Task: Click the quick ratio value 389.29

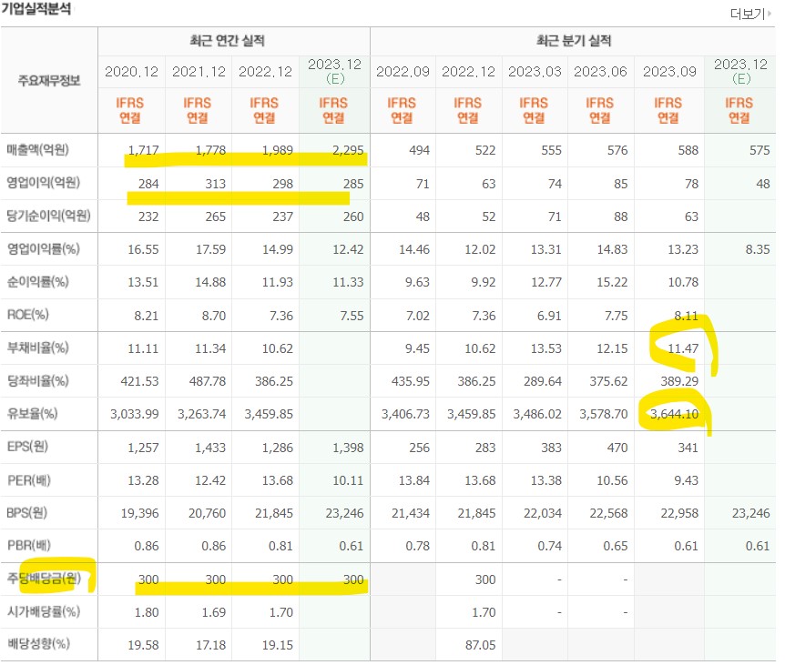Action: click(x=679, y=381)
